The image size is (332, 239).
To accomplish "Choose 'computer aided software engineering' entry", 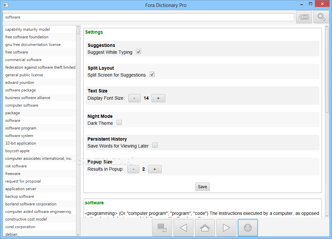I will [39, 212].
